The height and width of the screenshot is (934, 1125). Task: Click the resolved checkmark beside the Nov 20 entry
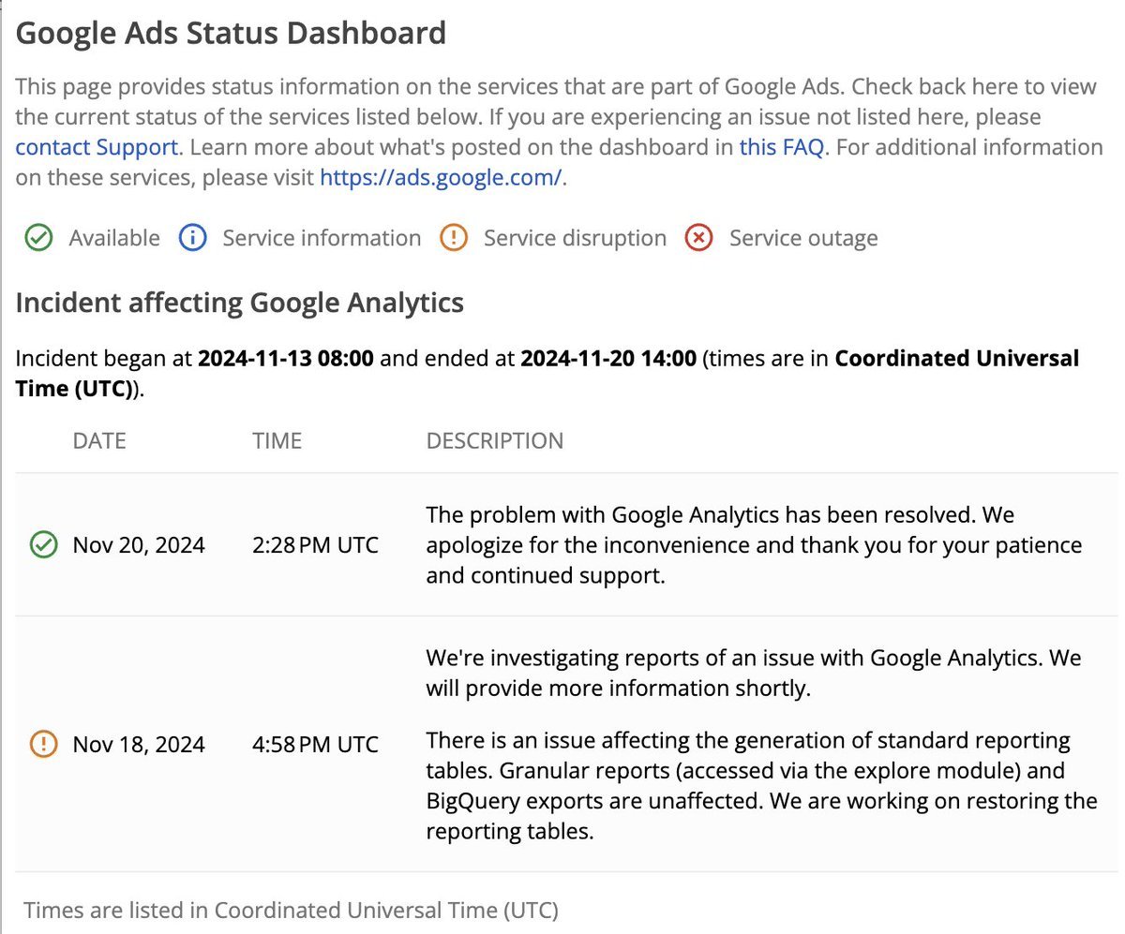(x=43, y=544)
